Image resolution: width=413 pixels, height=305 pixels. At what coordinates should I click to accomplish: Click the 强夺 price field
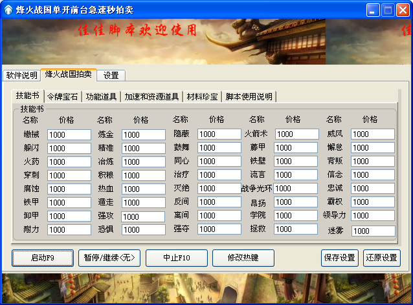(x=219, y=229)
